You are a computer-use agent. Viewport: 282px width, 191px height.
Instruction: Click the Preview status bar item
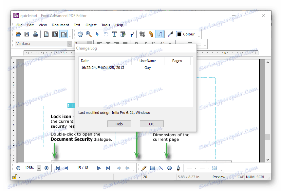(x=219, y=177)
